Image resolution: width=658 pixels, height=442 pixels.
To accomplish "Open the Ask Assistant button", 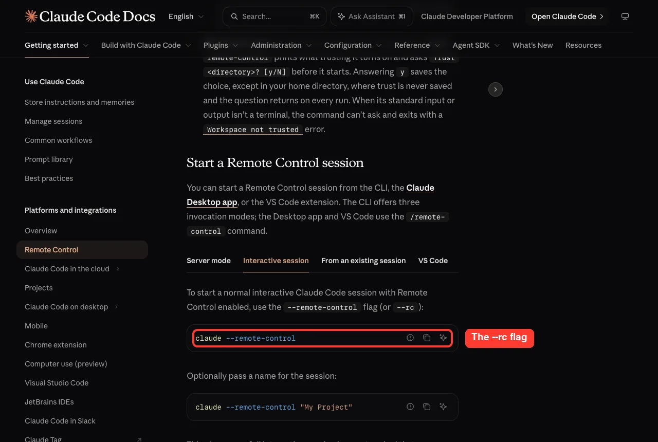I will (x=372, y=16).
